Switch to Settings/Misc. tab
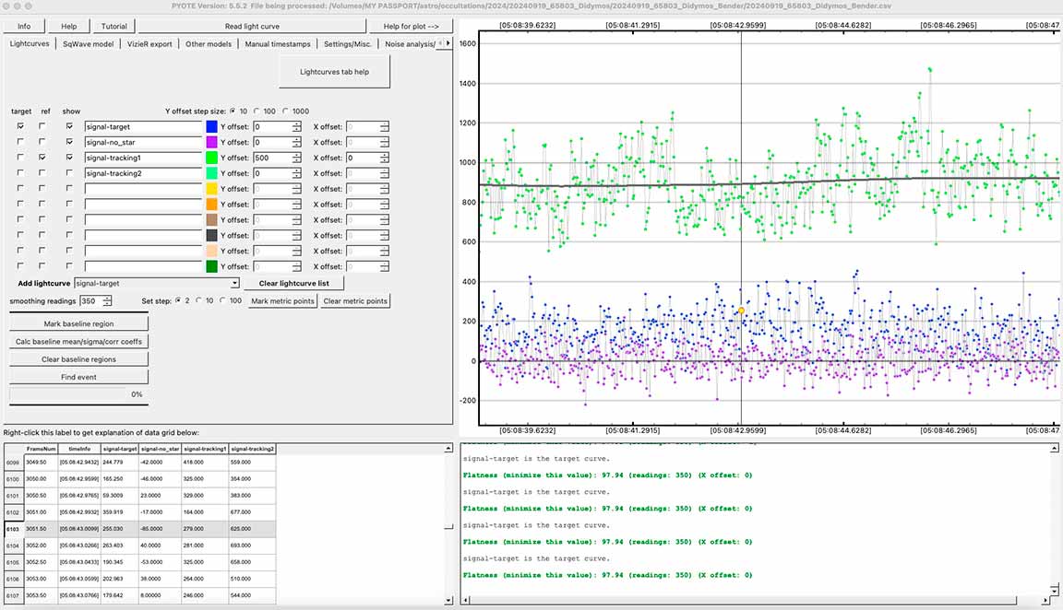The image size is (1063, 610). [348, 44]
